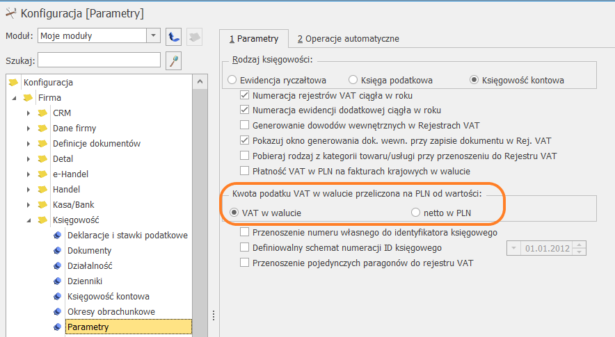Open the Moduł dropdown list
Screen dimensions: 615x337
click(x=153, y=35)
